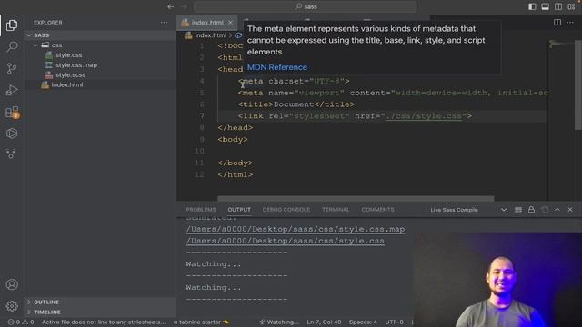Open the Customize Layout icon

pyautogui.click(x=571, y=6)
